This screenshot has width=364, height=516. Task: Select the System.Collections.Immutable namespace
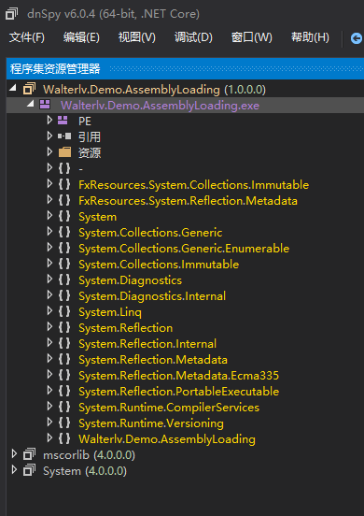pyautogui.click(x=159, y=265)
